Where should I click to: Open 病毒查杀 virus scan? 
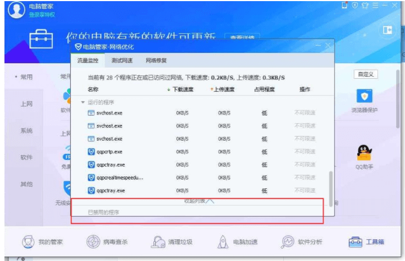(107, 242)
